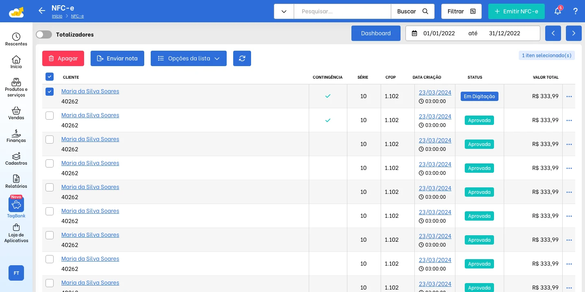Click the 1 iten selecionado(s) badge
The height and width of the screenshot is (292, 585).
[x=547, y=55]
